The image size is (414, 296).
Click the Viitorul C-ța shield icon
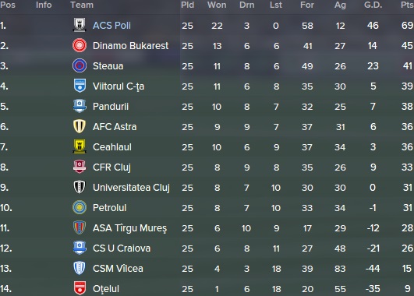click(x=80, y=86)
